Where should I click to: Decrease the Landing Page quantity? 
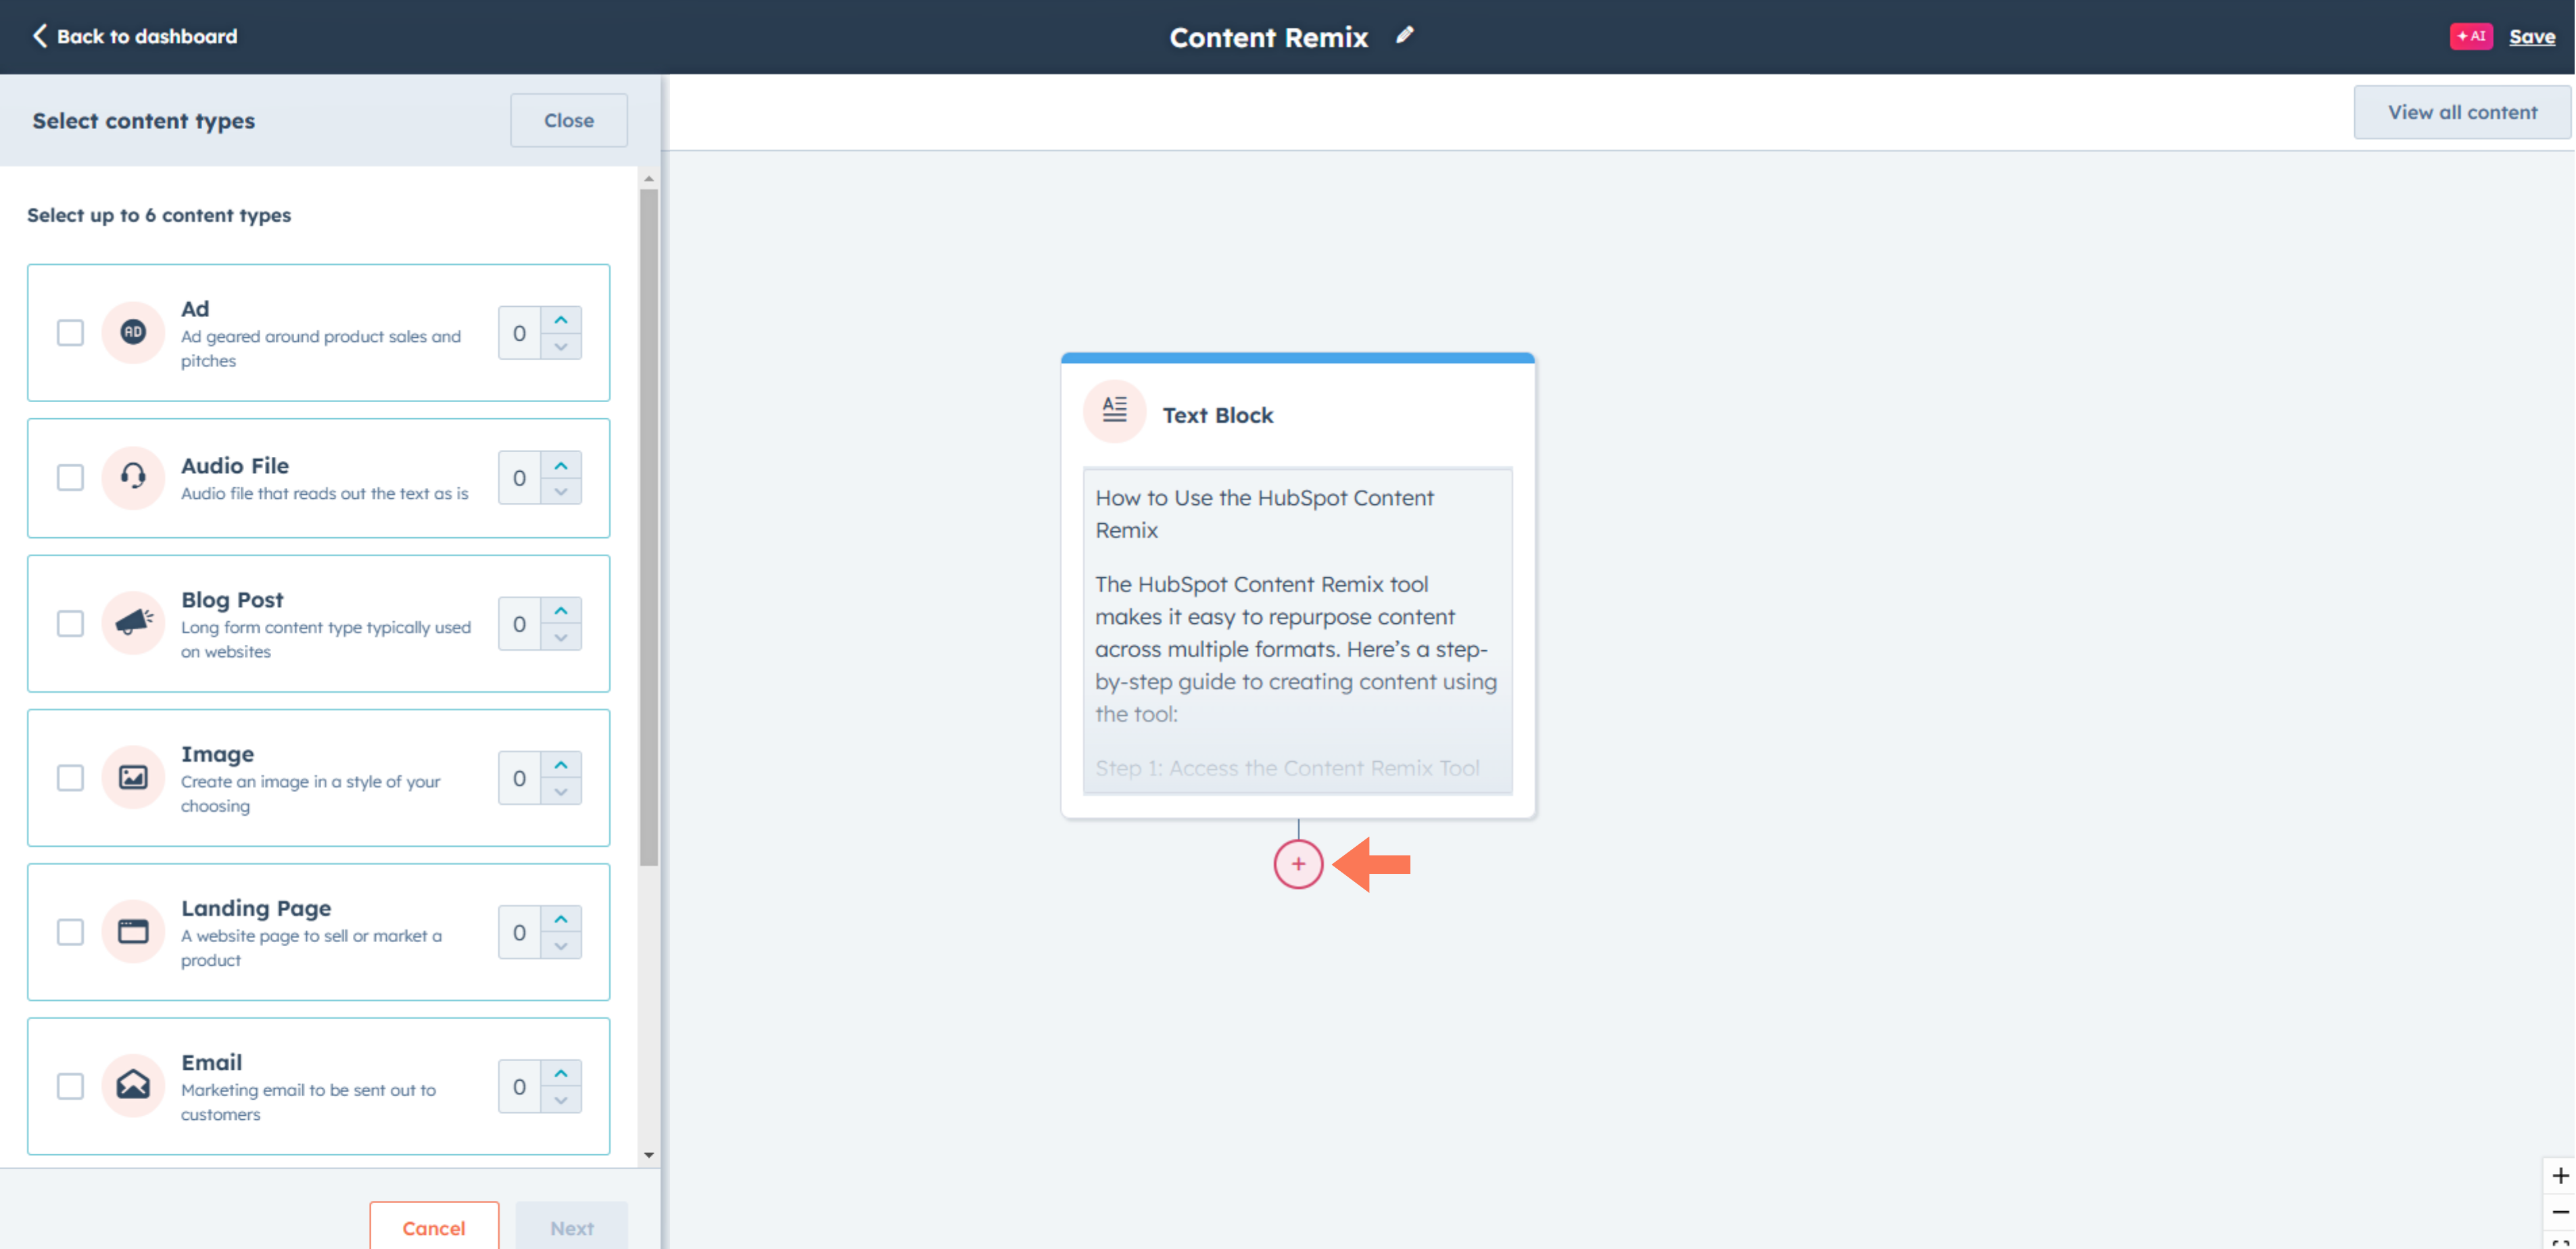pyautogui.click(x=561, y=945)
